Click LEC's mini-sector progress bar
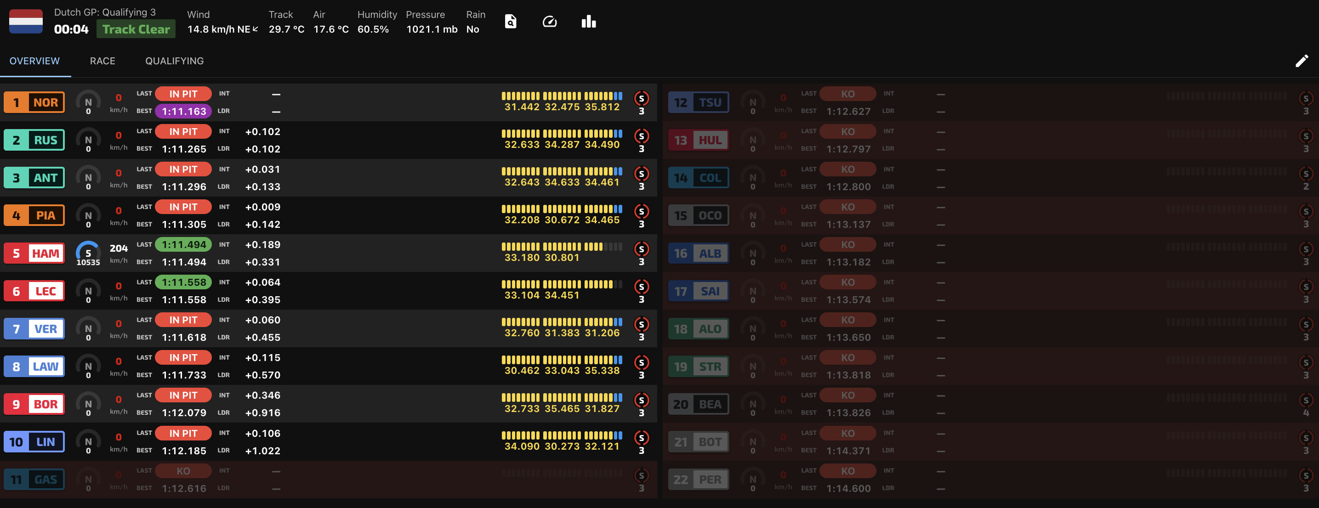1319x508 pixels. point(562,284)
